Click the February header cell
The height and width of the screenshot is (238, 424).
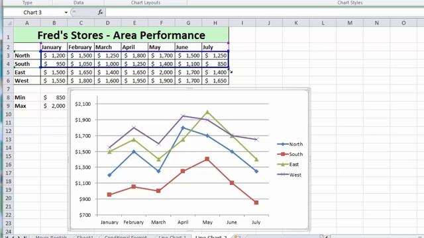[81, 47]
